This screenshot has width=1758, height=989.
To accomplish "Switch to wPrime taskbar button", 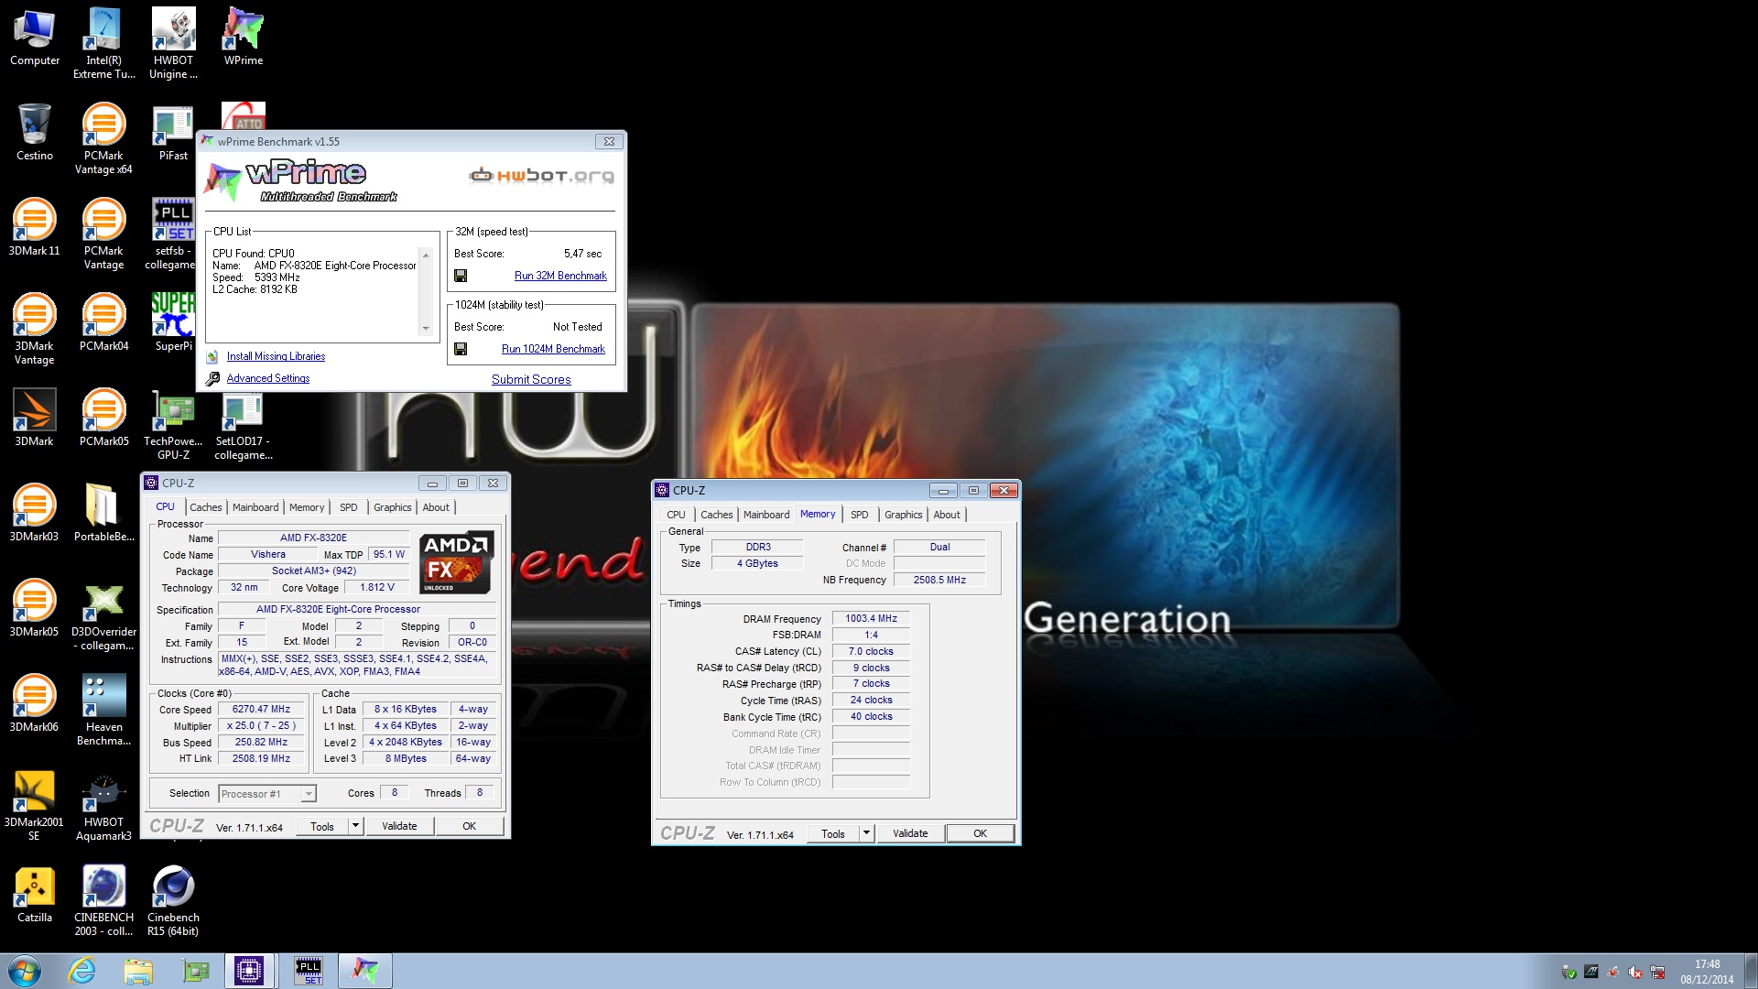I will click(x=365, y=971).
